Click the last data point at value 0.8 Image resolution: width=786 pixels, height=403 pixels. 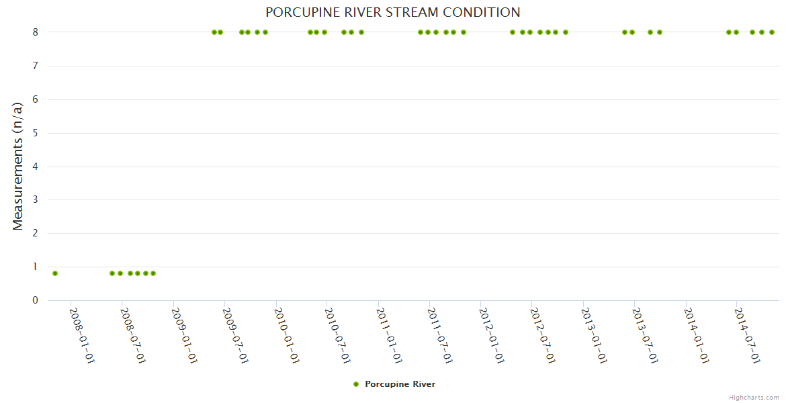(153, 273)
